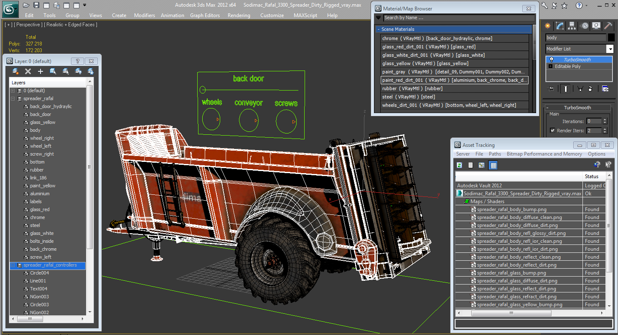Click Add Selected Objects plus icon
618x335 pixels.
tap(41, 71)
